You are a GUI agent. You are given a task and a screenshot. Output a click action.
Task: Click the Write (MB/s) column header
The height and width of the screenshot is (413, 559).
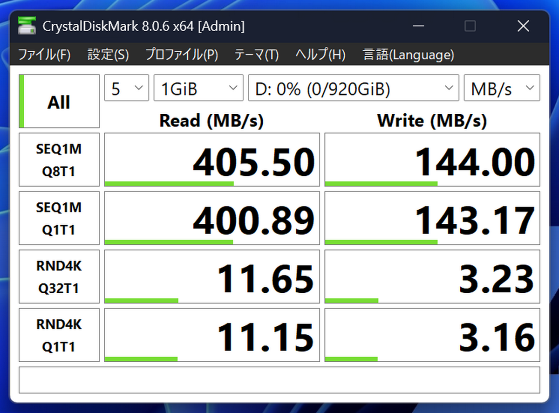(x=432, y=121)
